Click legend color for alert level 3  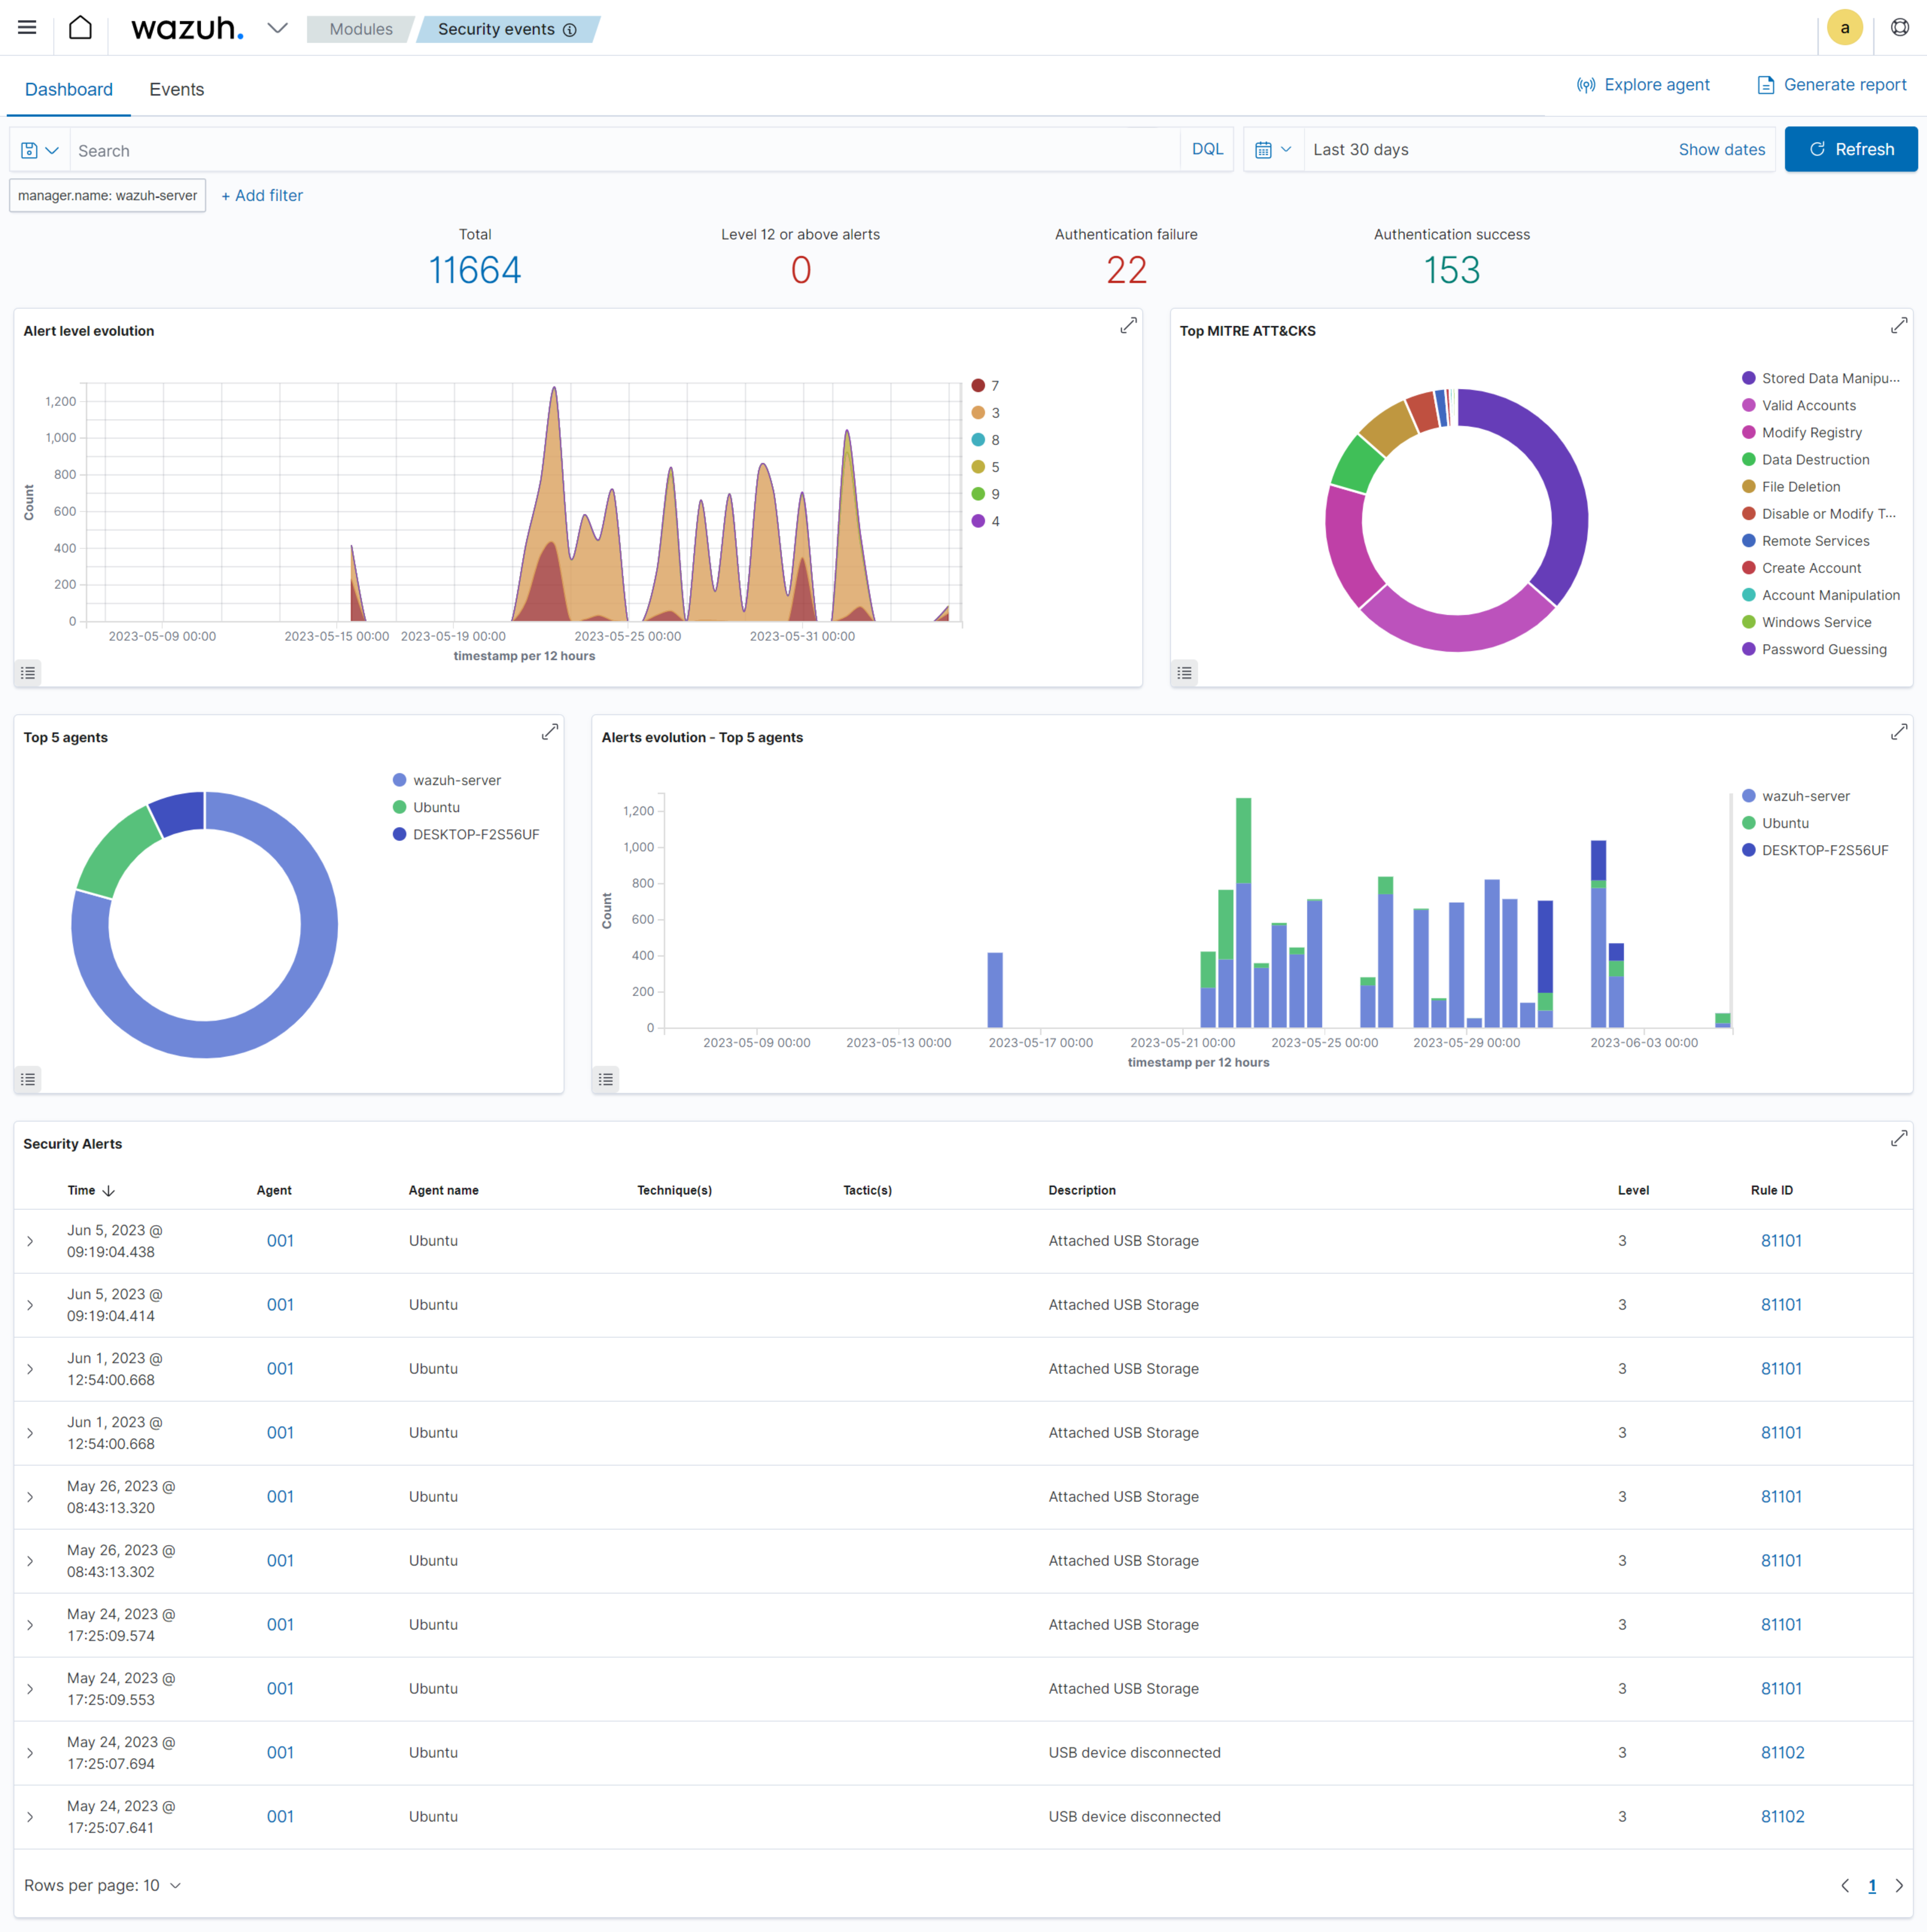tap(978, 413)
